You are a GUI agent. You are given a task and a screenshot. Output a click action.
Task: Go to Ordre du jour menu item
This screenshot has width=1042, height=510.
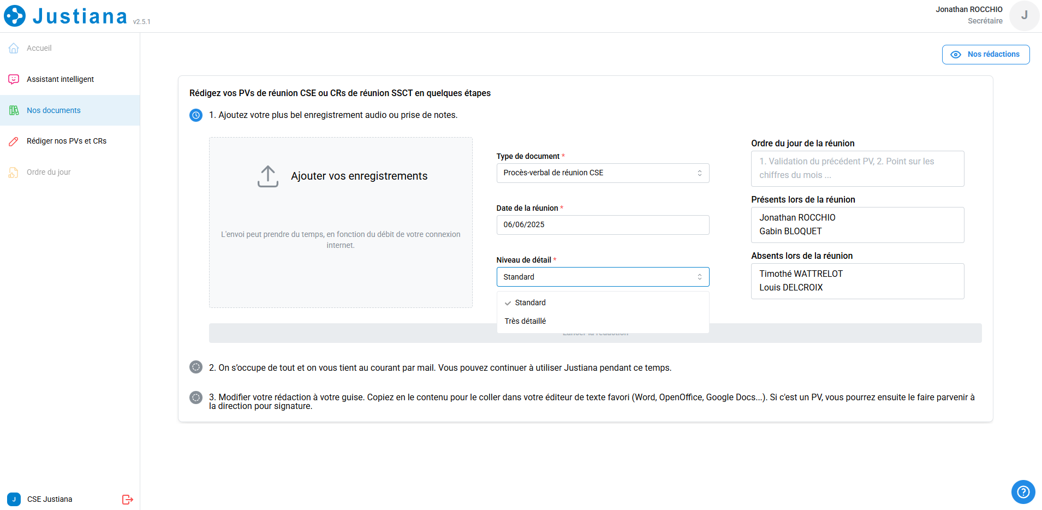pos(49,172)
